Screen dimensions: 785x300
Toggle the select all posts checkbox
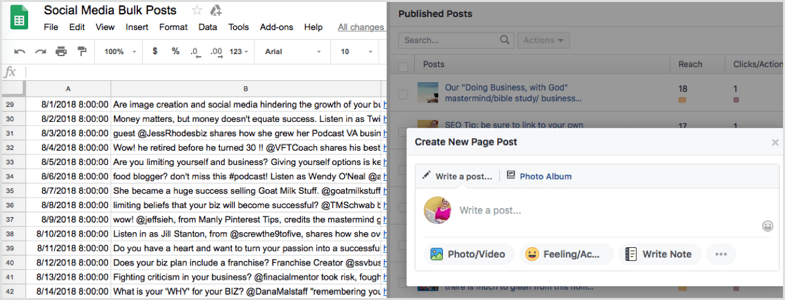pyautogui.click(x=403, y=65)
